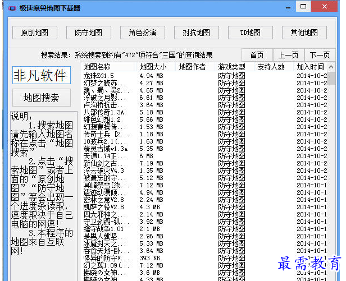
Task: Select map row 幻想曹操传...
Action: pos(205,127)
